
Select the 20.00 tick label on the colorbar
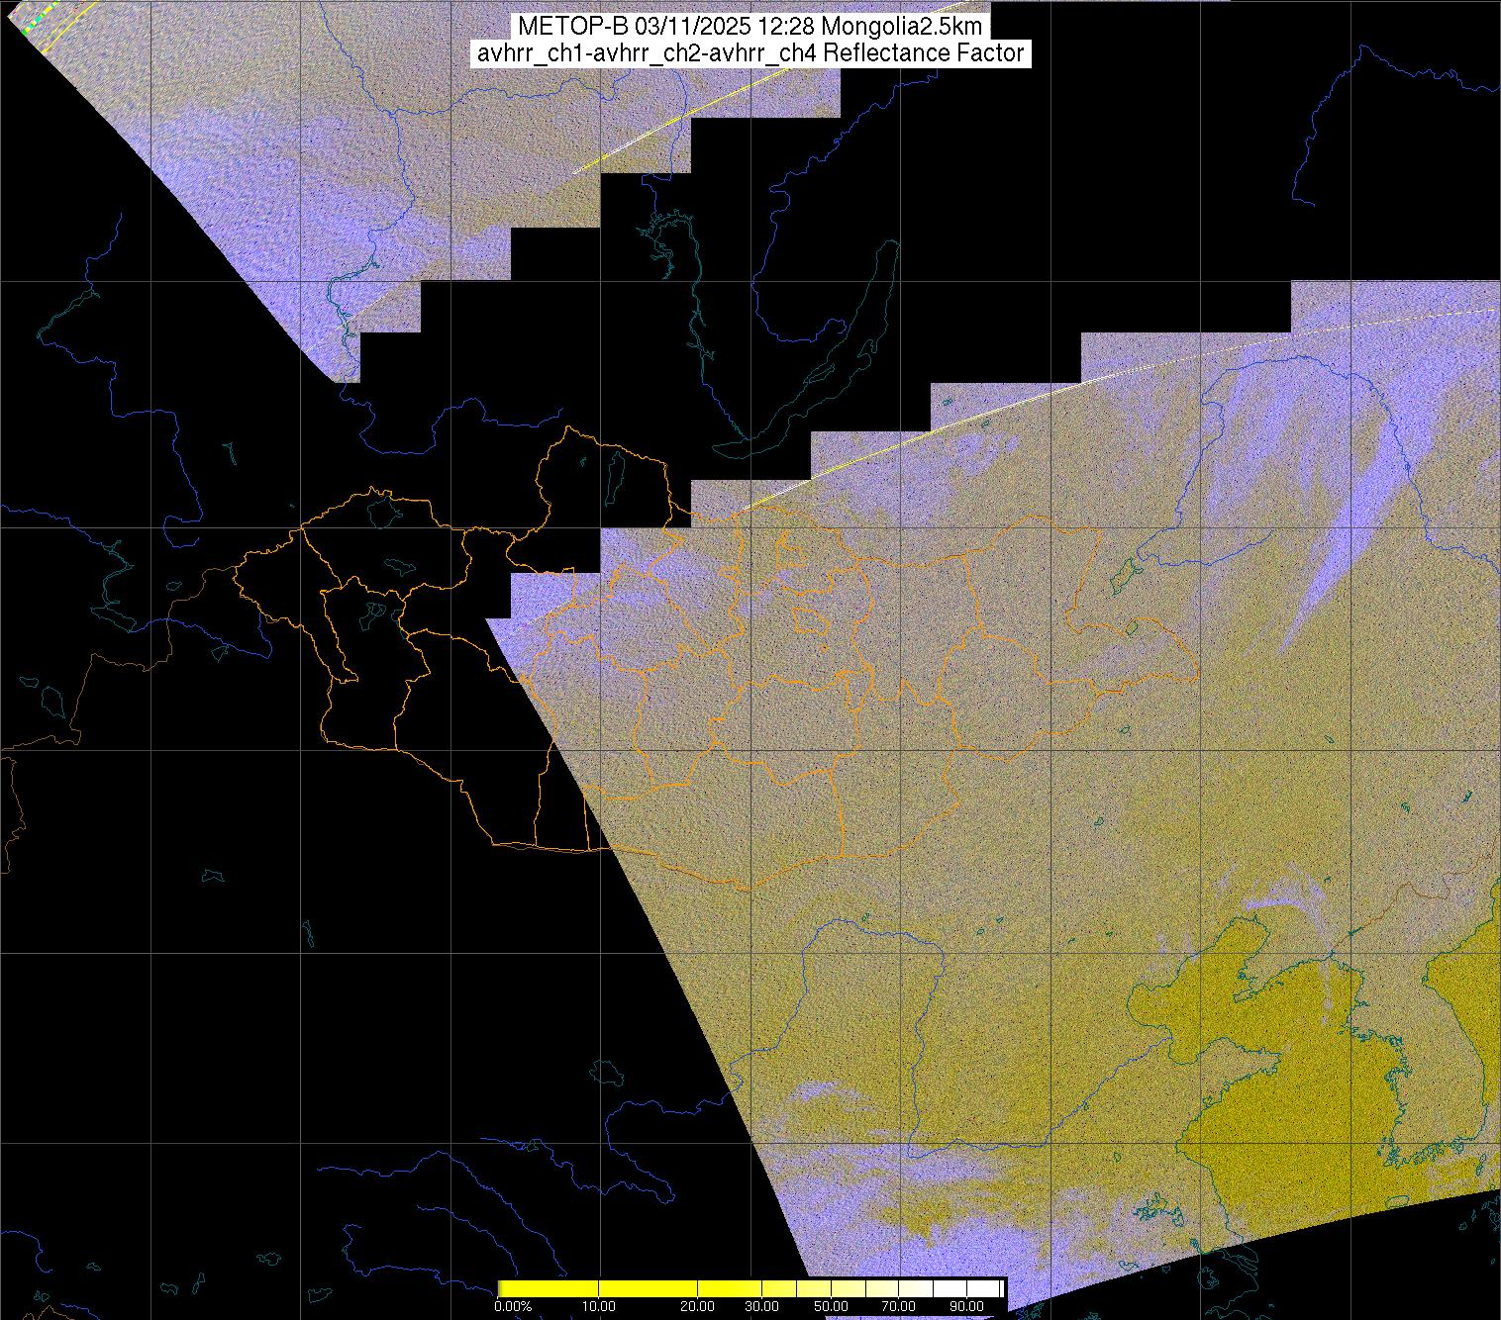pyautogui.click(x=699, y=1307)
